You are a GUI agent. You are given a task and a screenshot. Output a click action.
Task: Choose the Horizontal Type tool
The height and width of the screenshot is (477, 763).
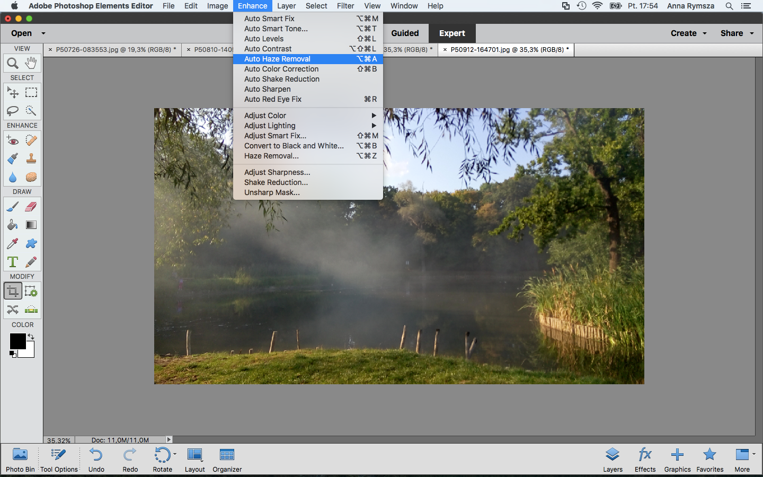13,262
